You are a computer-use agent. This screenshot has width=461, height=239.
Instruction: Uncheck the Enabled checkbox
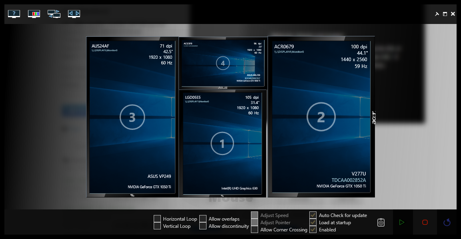(x=313, y=229)
